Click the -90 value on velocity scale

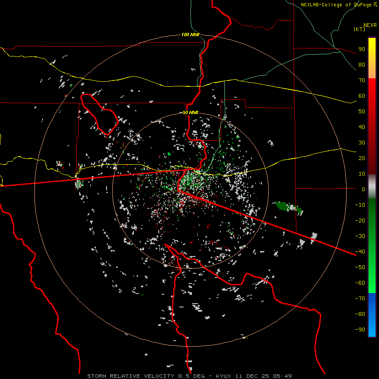click(x=360, y=330)
